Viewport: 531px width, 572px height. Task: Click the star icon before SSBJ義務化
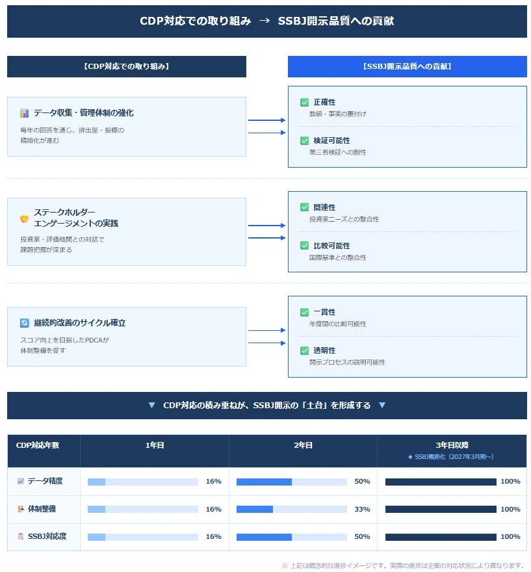tap(410, 457)
